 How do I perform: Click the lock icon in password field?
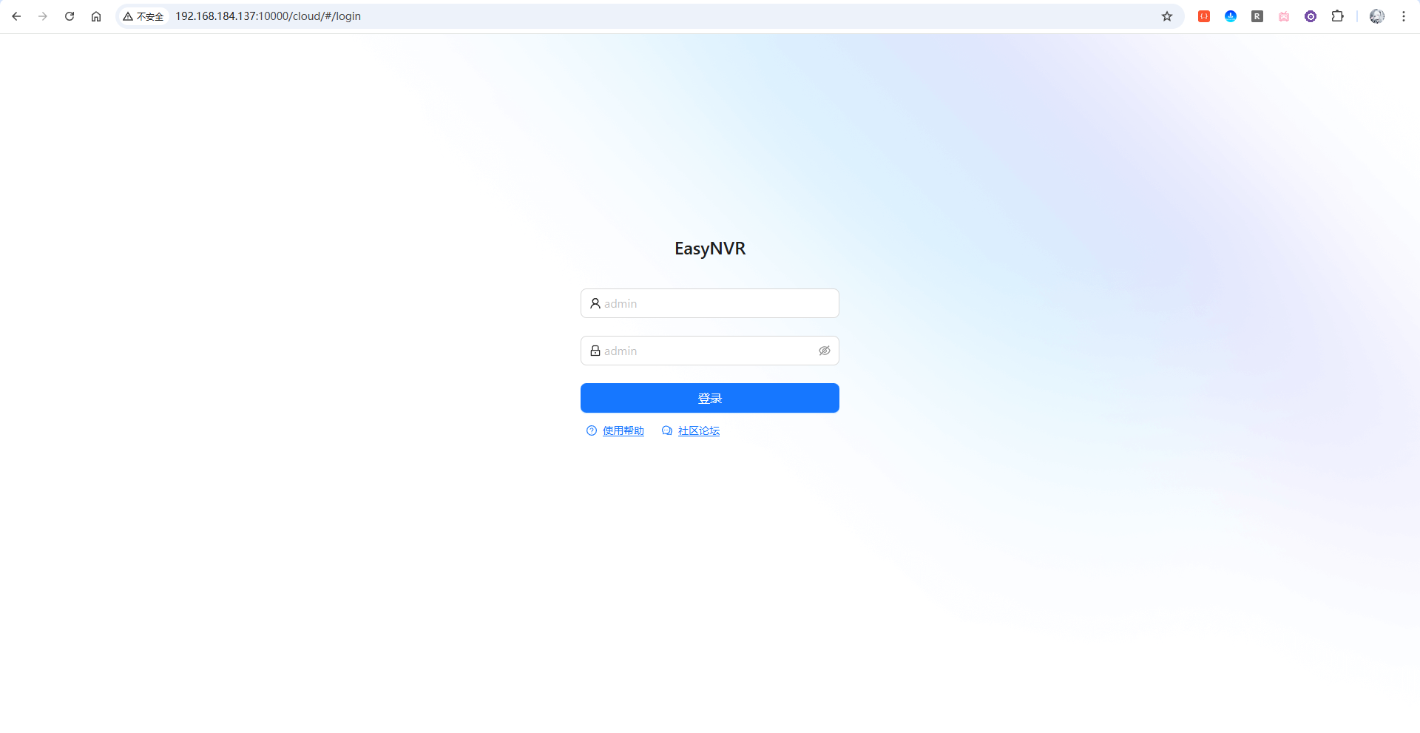click(595, 351)
